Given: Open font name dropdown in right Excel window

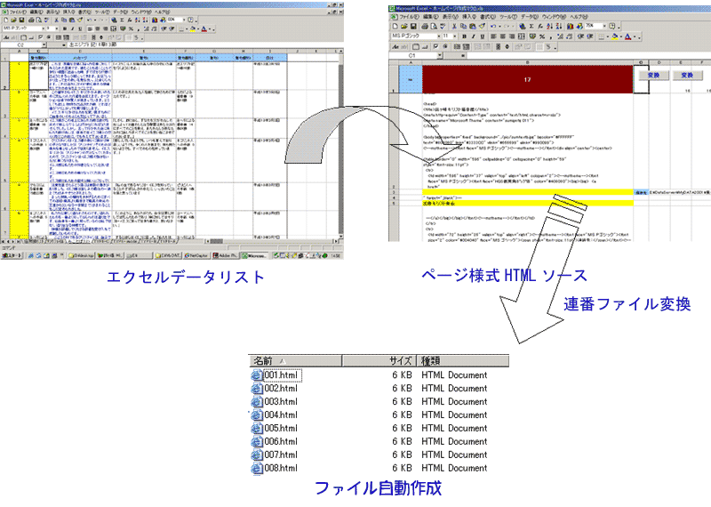Looking at the screenshot, I should (439, 36).
